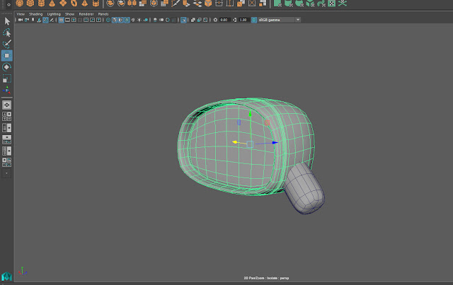Switch to single perspective pane layout

7,105
